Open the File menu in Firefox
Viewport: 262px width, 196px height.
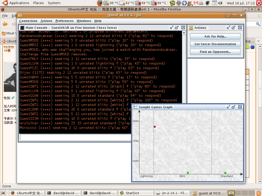[x=5, y=16]
